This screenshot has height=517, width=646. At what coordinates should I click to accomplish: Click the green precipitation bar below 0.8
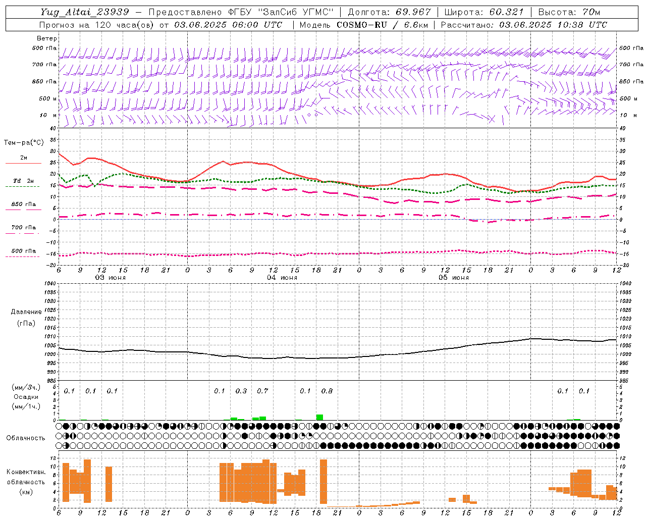tap(319, 417)
